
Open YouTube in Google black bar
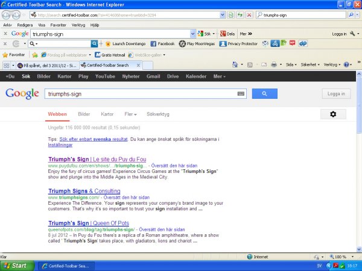[x=105, y=76]
